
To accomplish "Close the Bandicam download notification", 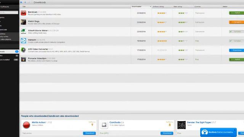I will click(235, 130).
